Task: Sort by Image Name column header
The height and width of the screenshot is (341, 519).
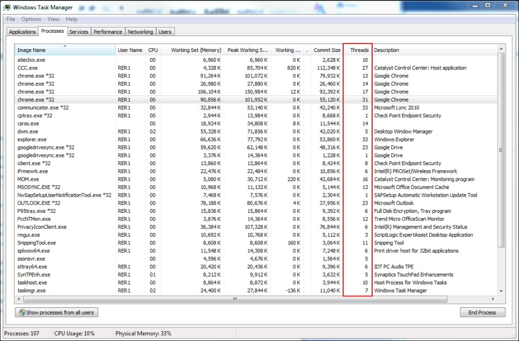Action: [65, 50]
